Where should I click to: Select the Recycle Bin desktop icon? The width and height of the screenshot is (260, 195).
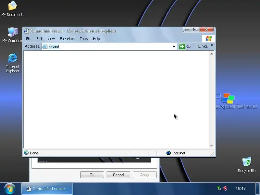point(247,164)
